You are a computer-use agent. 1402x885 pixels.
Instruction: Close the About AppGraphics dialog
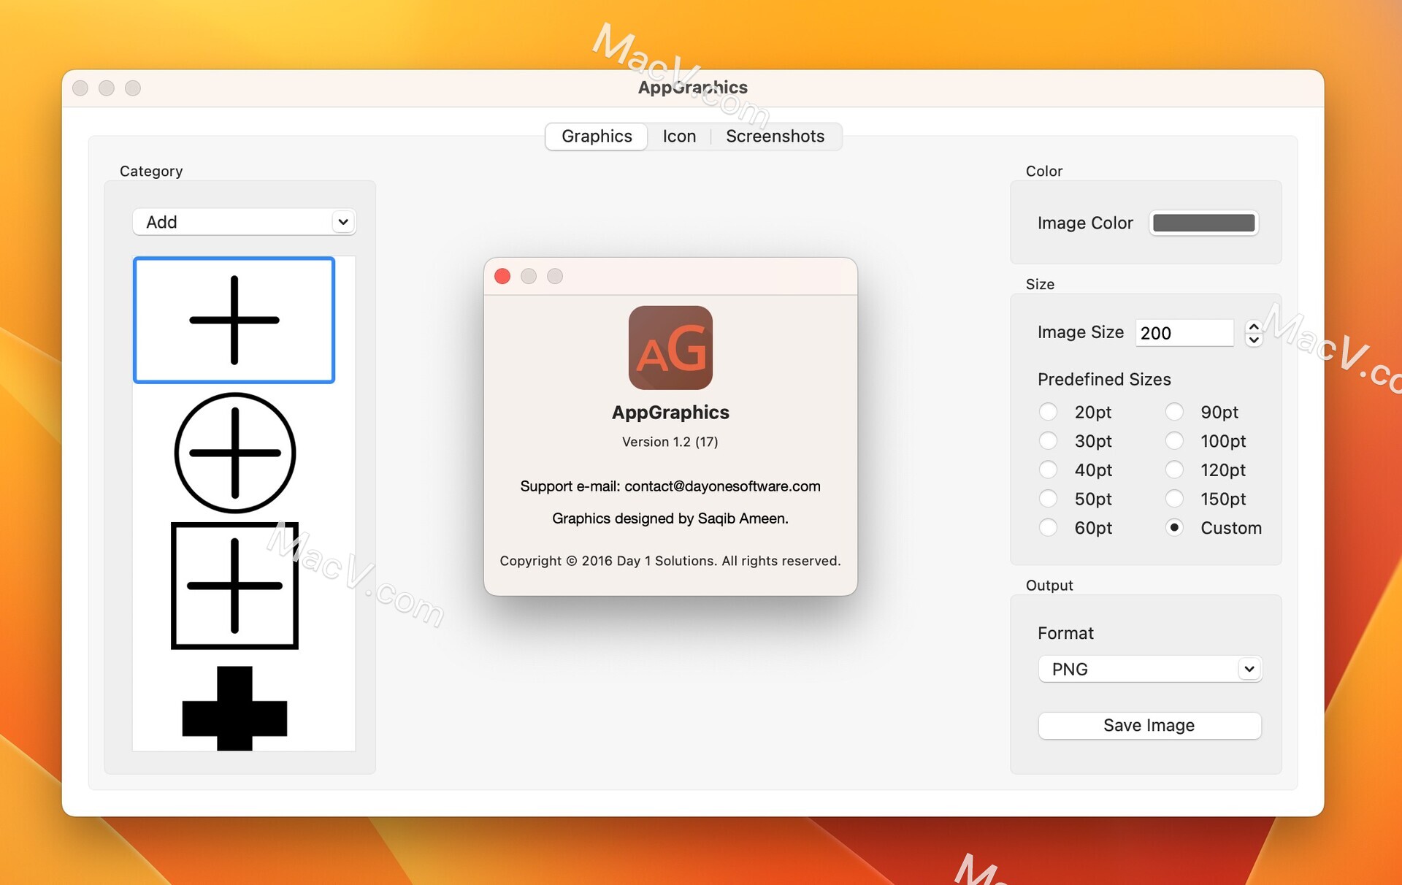[502, 276]
